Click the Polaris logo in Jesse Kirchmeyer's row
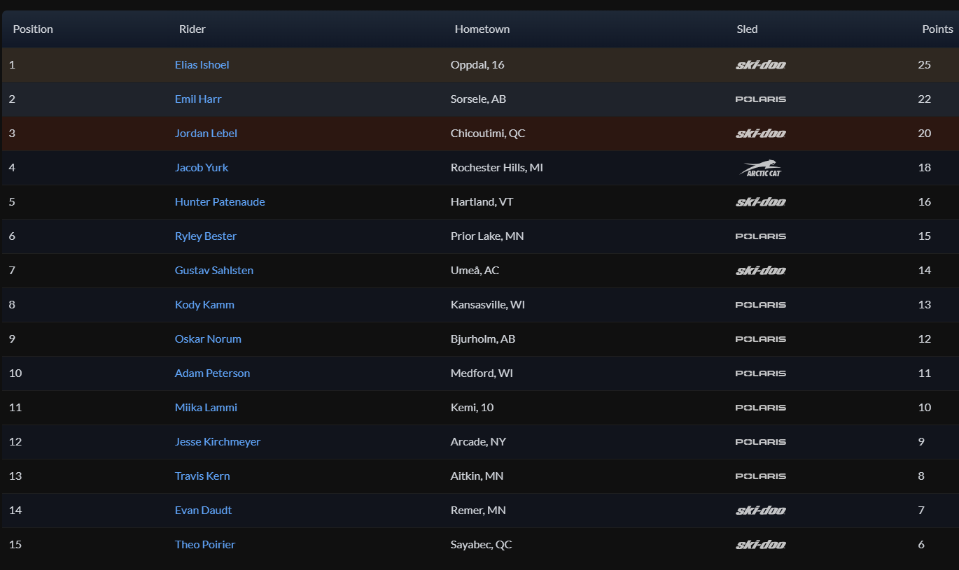The image size is (959, 570). (761, 442)
